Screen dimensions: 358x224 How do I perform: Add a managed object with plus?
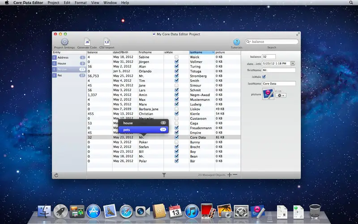(230, 175)
